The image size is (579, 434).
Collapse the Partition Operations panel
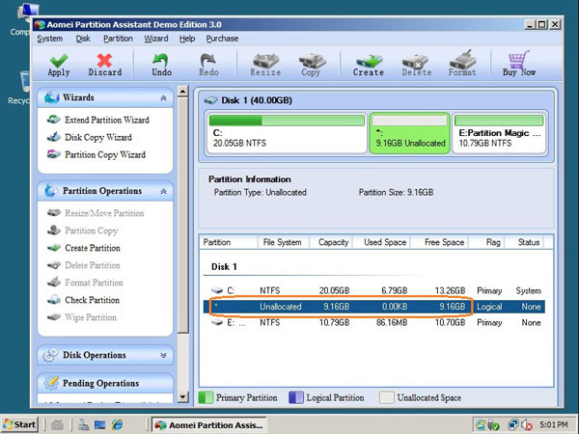click(162, 191)
